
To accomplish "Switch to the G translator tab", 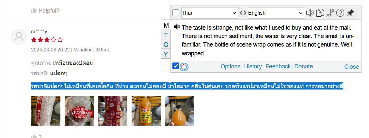I will (166, 45).
